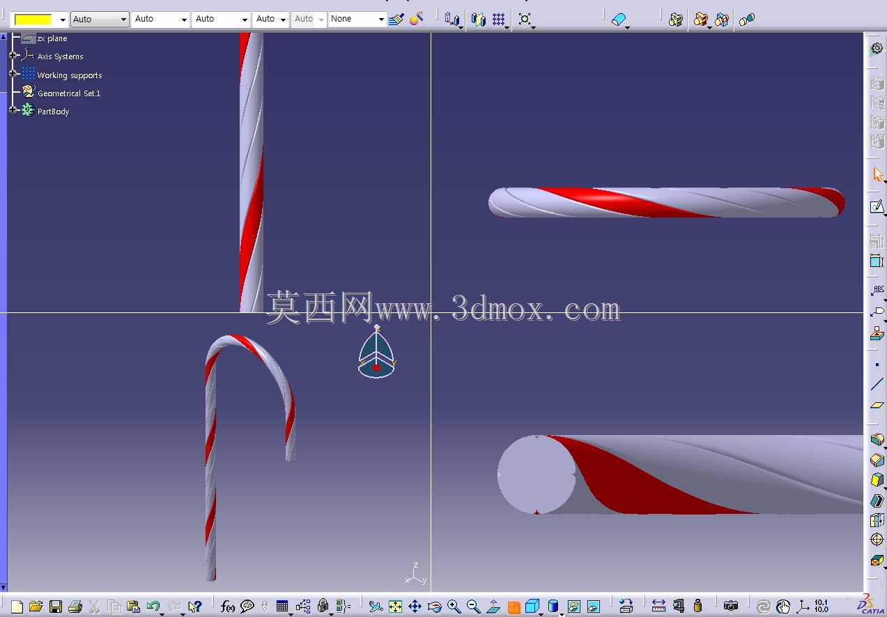Click the tree scrollbar up arrow
The image size is (887, 617).
[x=3, y=36]
